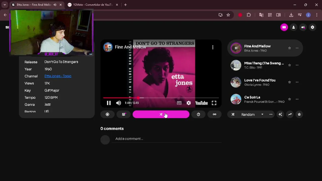Open the QR code generator icon
The height and width of the screenshot is (181, 322).
[x=270, y=15]
